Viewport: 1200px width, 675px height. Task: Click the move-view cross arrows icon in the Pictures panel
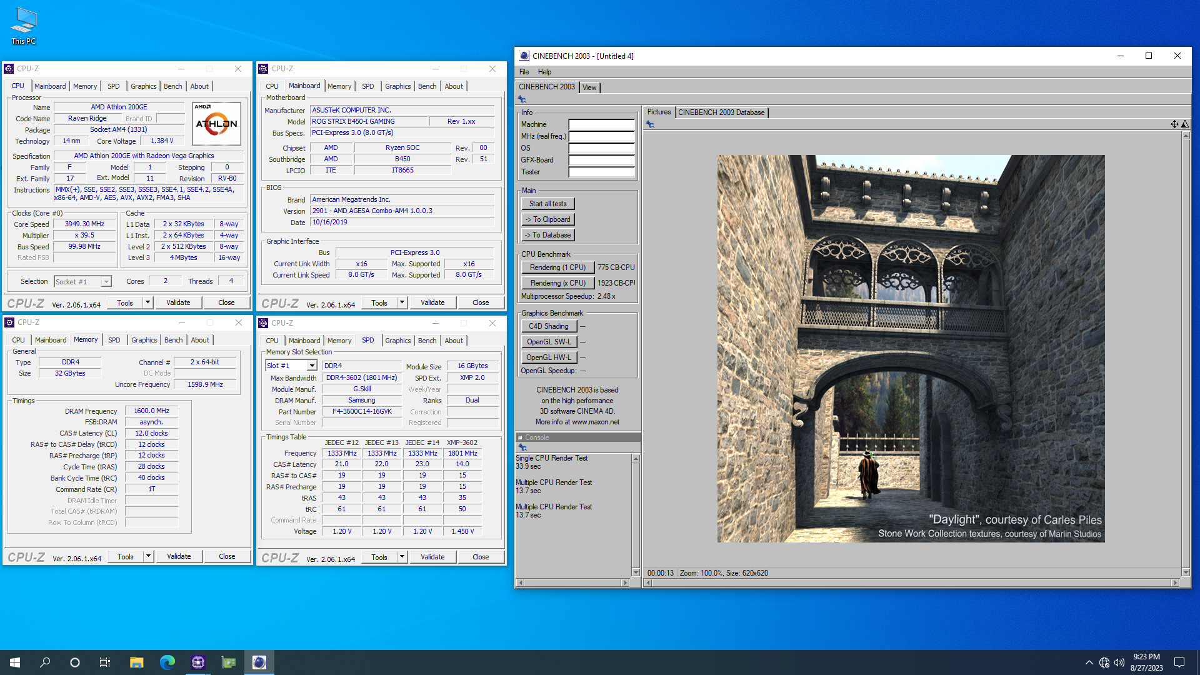(1174, 124)
